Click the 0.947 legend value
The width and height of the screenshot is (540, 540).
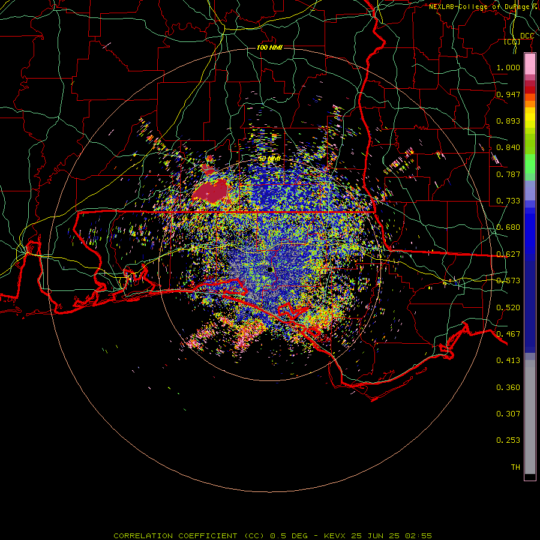coord(508,94)
